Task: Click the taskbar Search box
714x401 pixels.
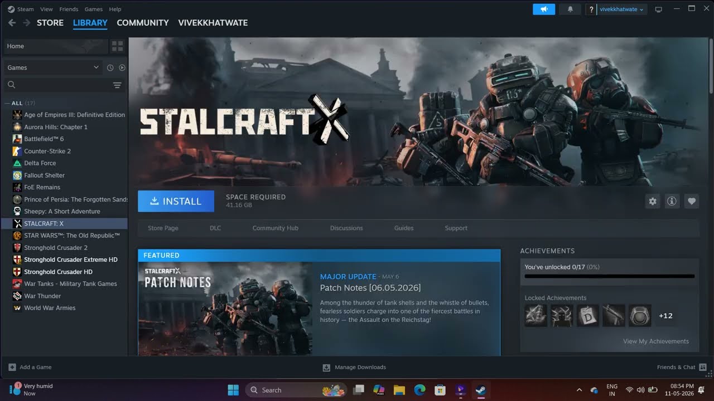Action: (x=296, y=390)
